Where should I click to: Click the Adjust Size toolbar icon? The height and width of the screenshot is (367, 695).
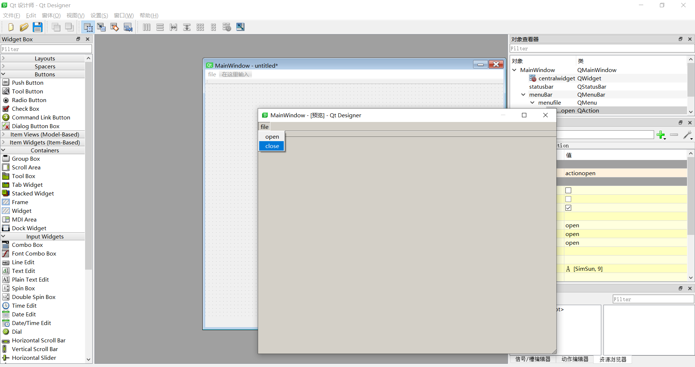pos(240,27)
